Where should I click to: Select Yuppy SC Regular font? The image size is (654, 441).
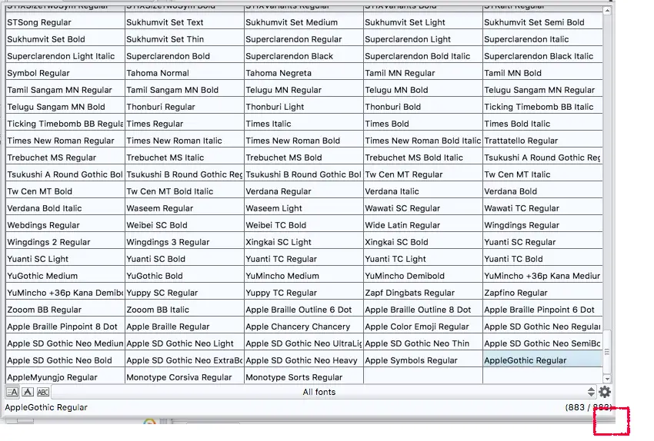click(185, 293)
